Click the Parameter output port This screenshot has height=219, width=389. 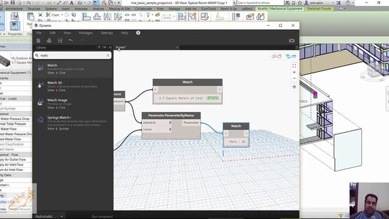191,122
